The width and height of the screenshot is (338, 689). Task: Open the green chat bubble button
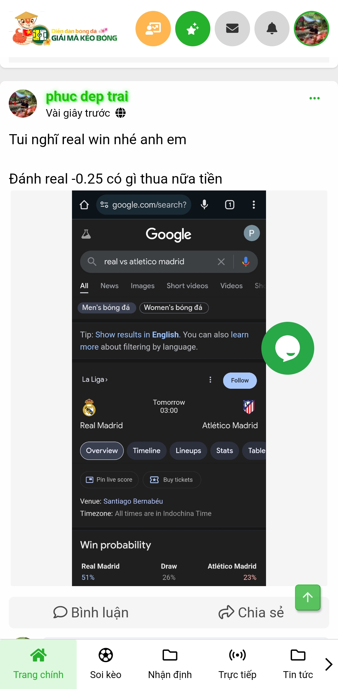tap(288, 348)
